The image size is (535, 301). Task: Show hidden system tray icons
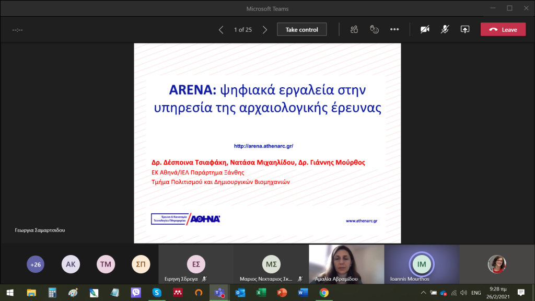tap(424, 293)
